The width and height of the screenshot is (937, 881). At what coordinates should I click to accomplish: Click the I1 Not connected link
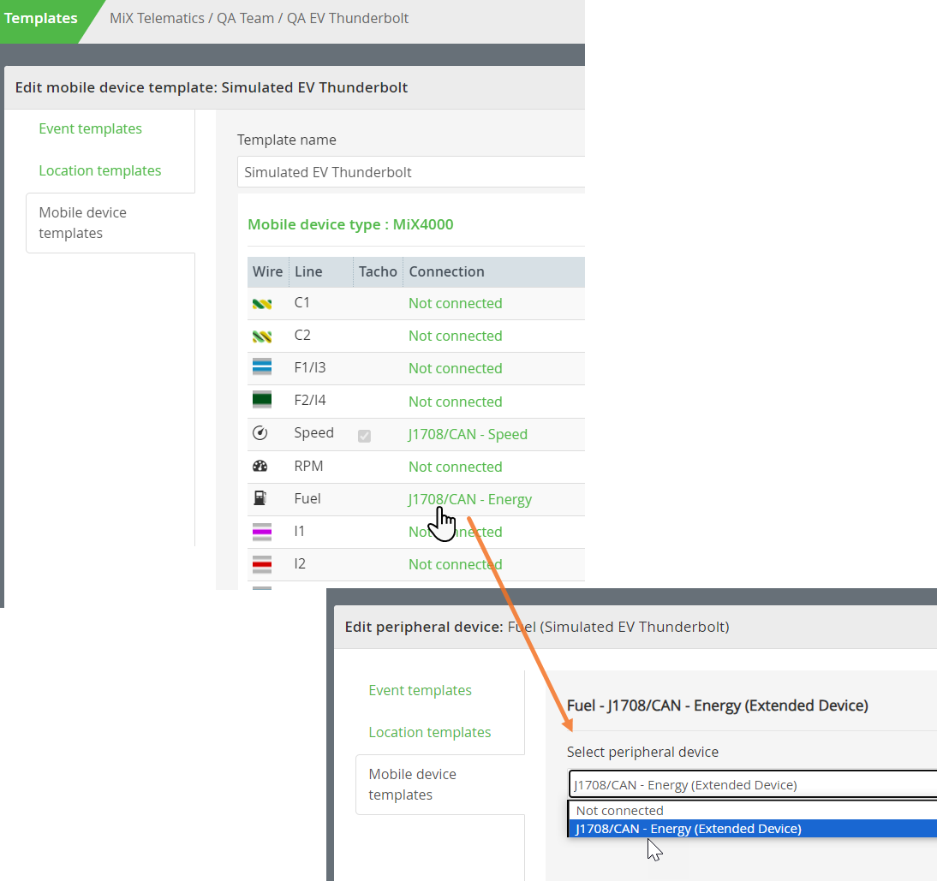(456, 532)
